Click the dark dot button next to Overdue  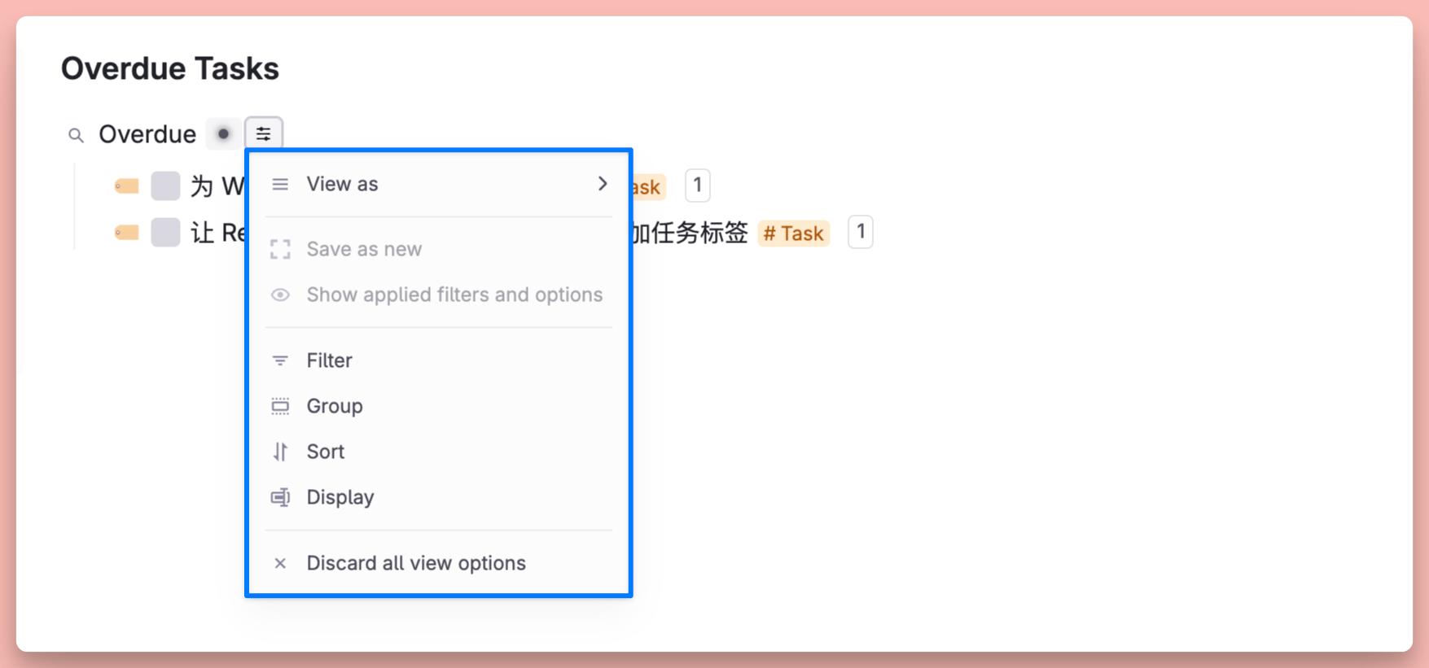click(223, 133)
